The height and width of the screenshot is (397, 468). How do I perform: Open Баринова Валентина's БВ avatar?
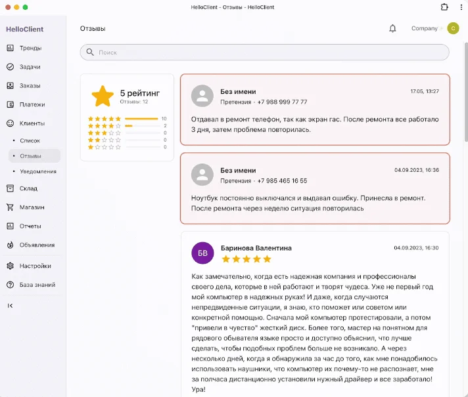(x=202, y=253)
